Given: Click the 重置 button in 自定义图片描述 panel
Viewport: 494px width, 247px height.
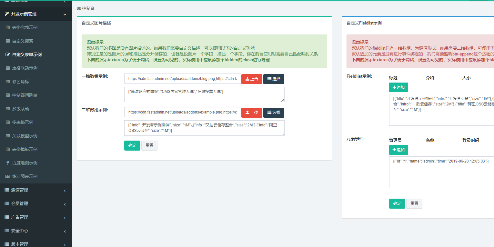Looking at the screenshot, I should 149,145.
